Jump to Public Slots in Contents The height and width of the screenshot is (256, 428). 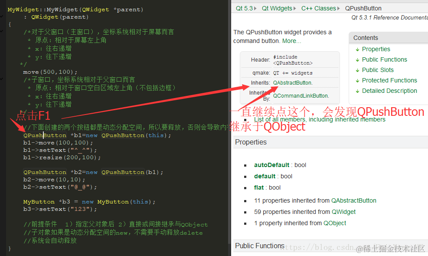(x=378, y=70)
